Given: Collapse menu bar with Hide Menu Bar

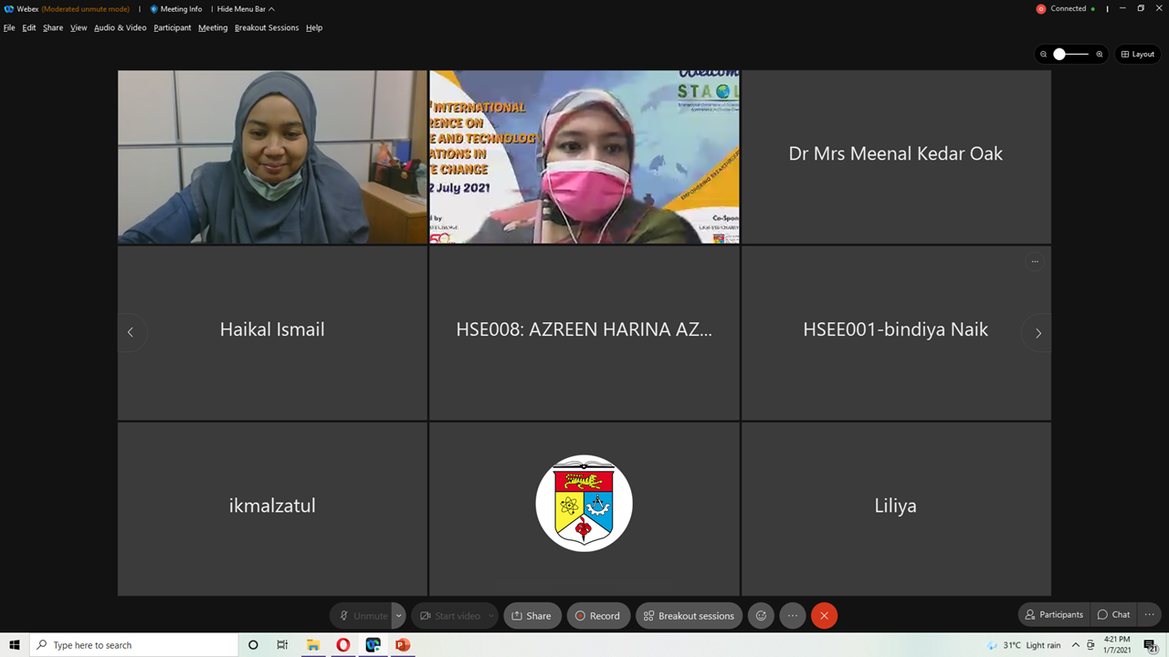Looking at the screenshot, I should coord(245,9).
